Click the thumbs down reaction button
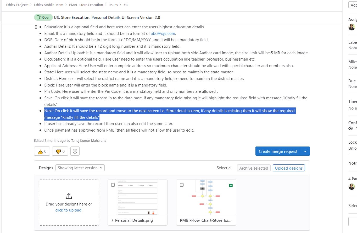This screenshot has width=357, height=233. coord(60,151)
